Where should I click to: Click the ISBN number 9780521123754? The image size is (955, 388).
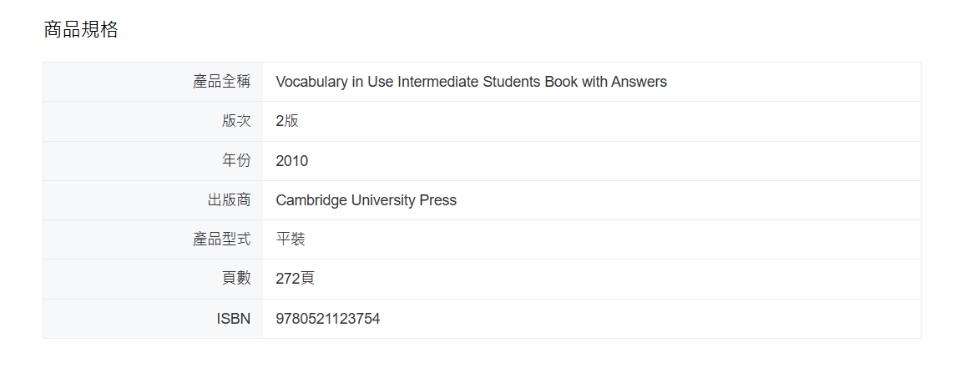pos(328,319)
